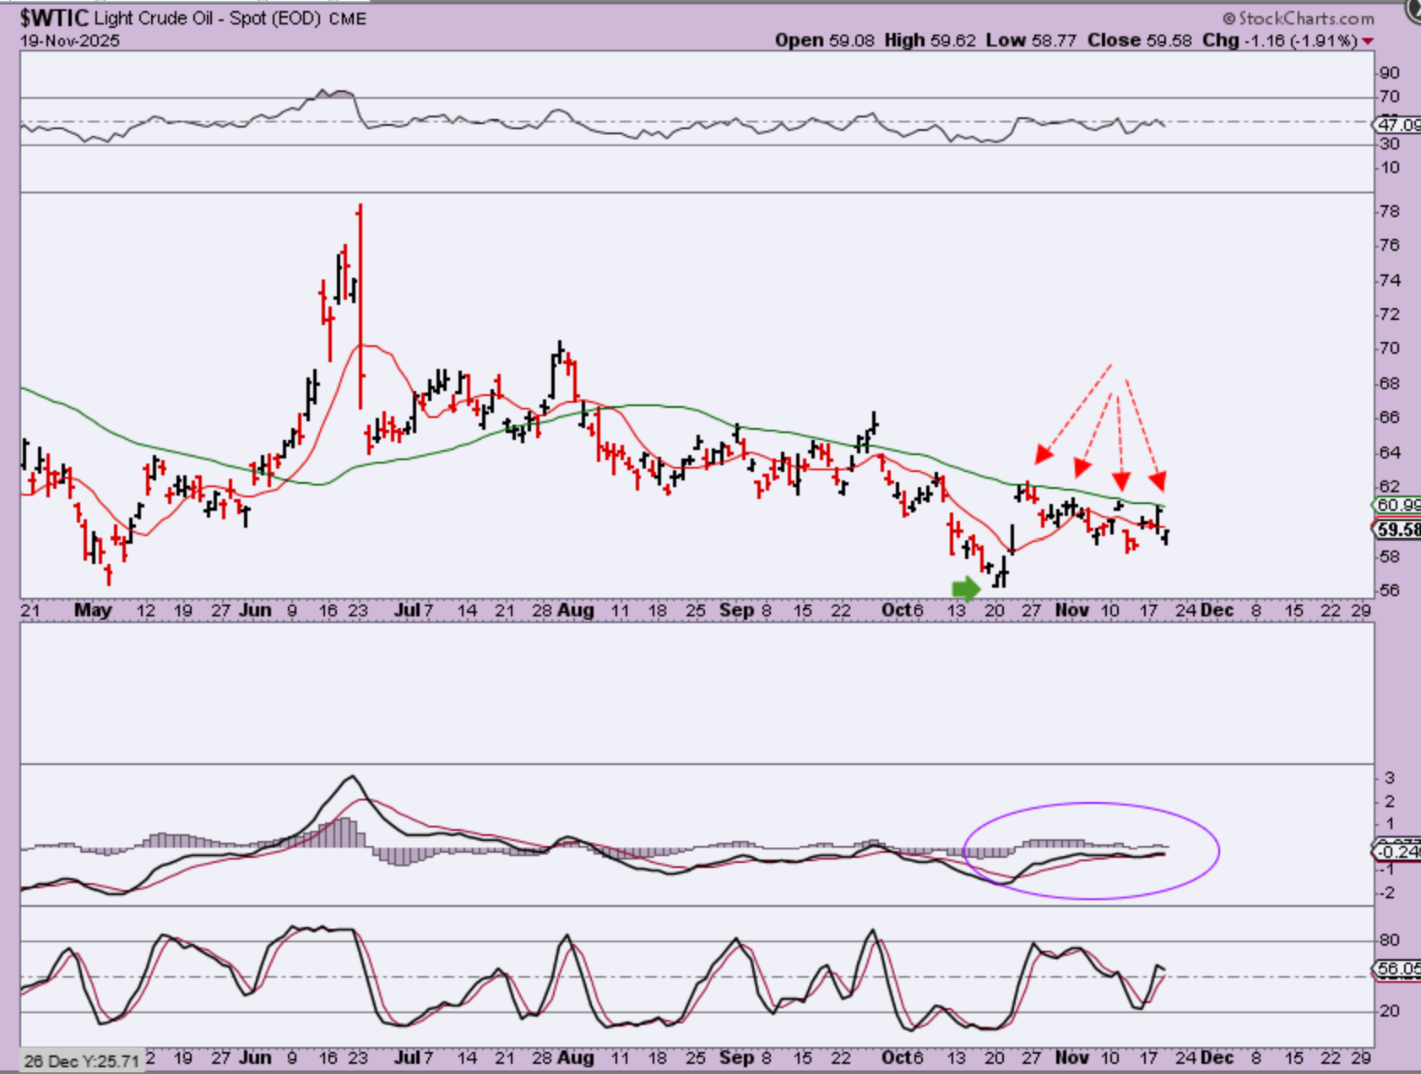The height and width of the screenshot is (1074, 1421).
Task: Click the 59.58 last price tag on axis
Action: pyautogui.click(x=1397, y=530)
